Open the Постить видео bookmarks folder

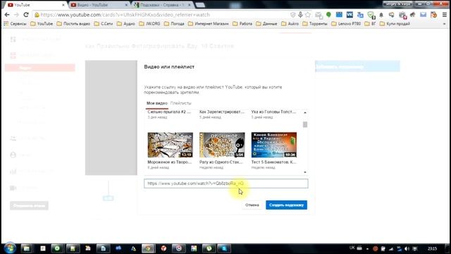73,23
